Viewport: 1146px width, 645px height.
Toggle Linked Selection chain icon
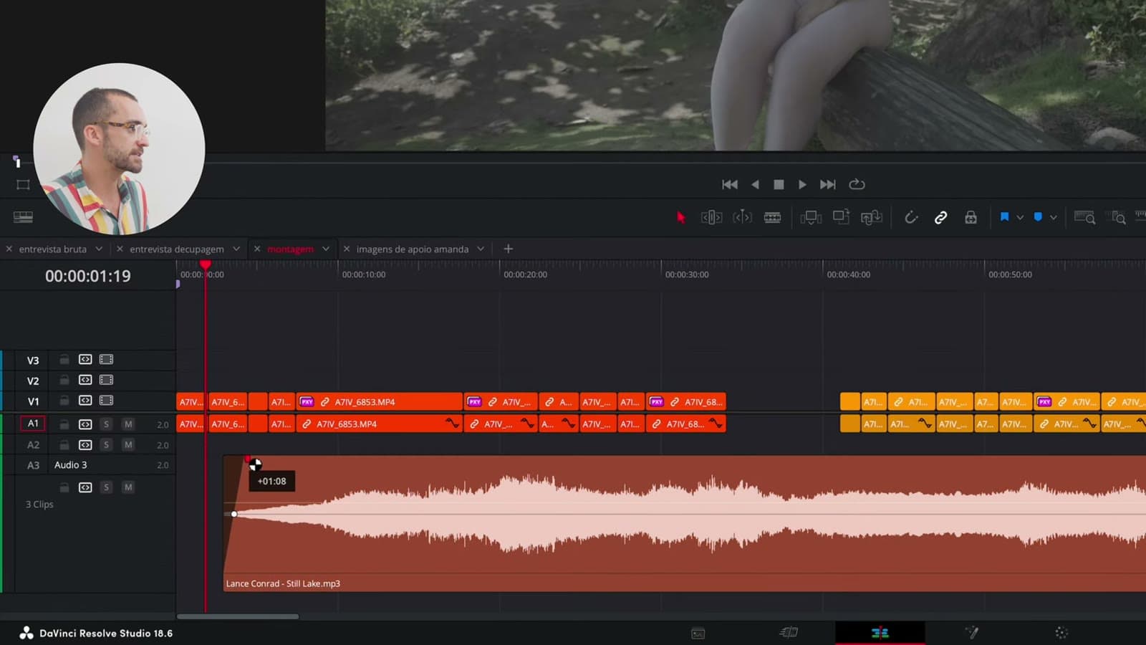(x=940, y=217)
